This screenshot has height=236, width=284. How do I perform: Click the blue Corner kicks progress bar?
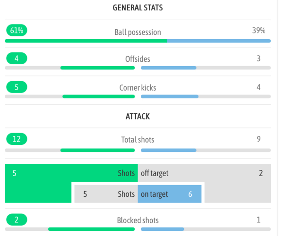point(170,97)
